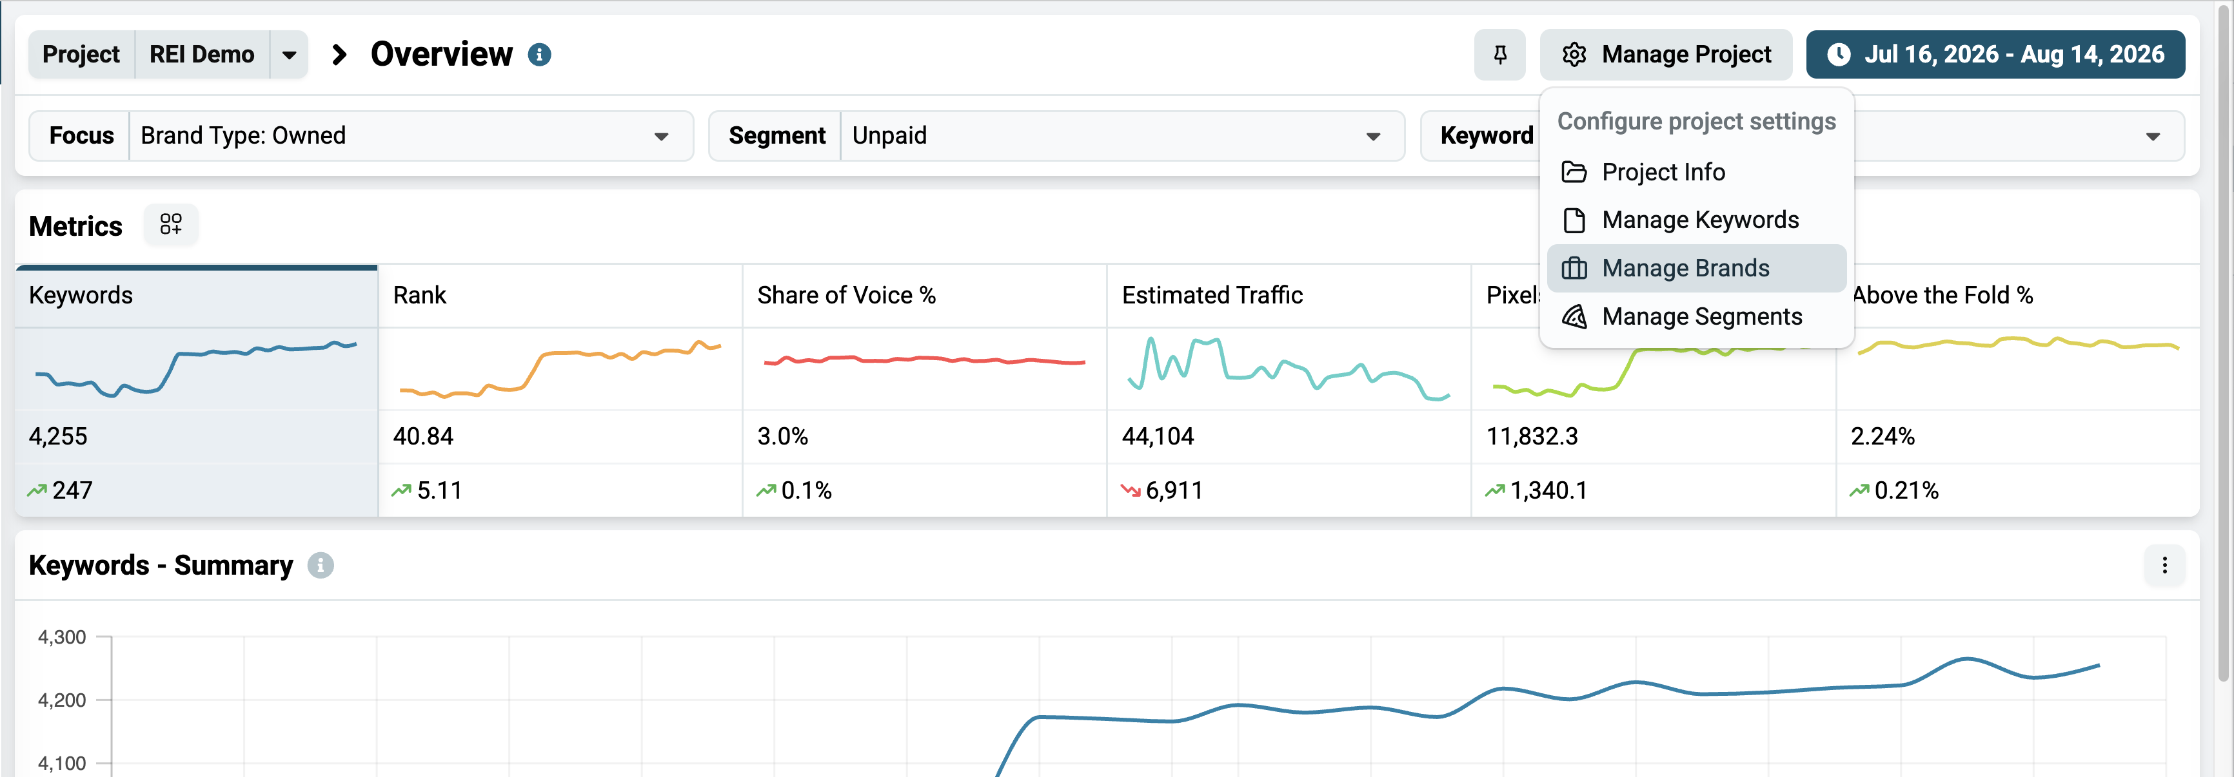Expand the REI Demo project dropdown arrow
Viewport: 2234px width, 777px height.
point(289,55)
